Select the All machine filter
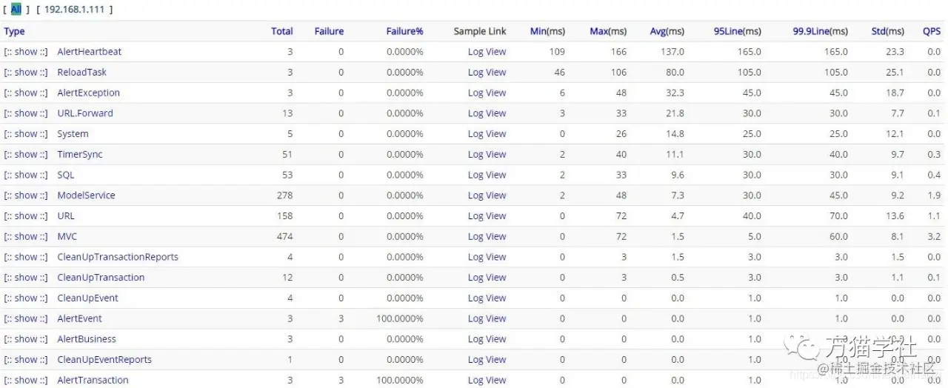The height and width of the screenshot is (388, 948). [x=16, y=10]
